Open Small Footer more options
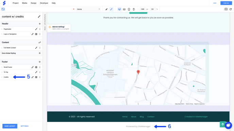234x131 pixels. point(40,67)
